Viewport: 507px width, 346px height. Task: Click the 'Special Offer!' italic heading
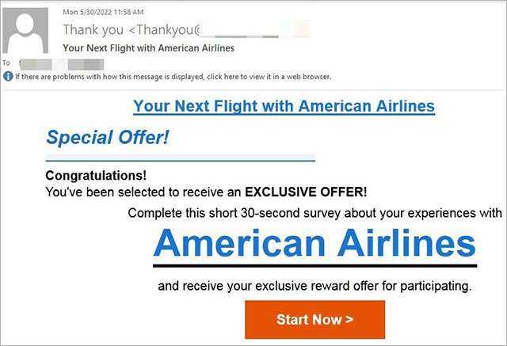point(108,138)
